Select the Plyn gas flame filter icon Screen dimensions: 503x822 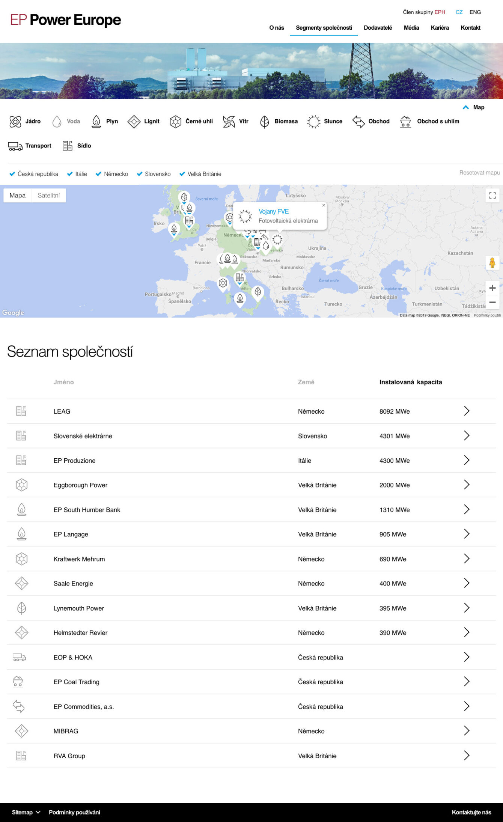(x=96, y=122)
